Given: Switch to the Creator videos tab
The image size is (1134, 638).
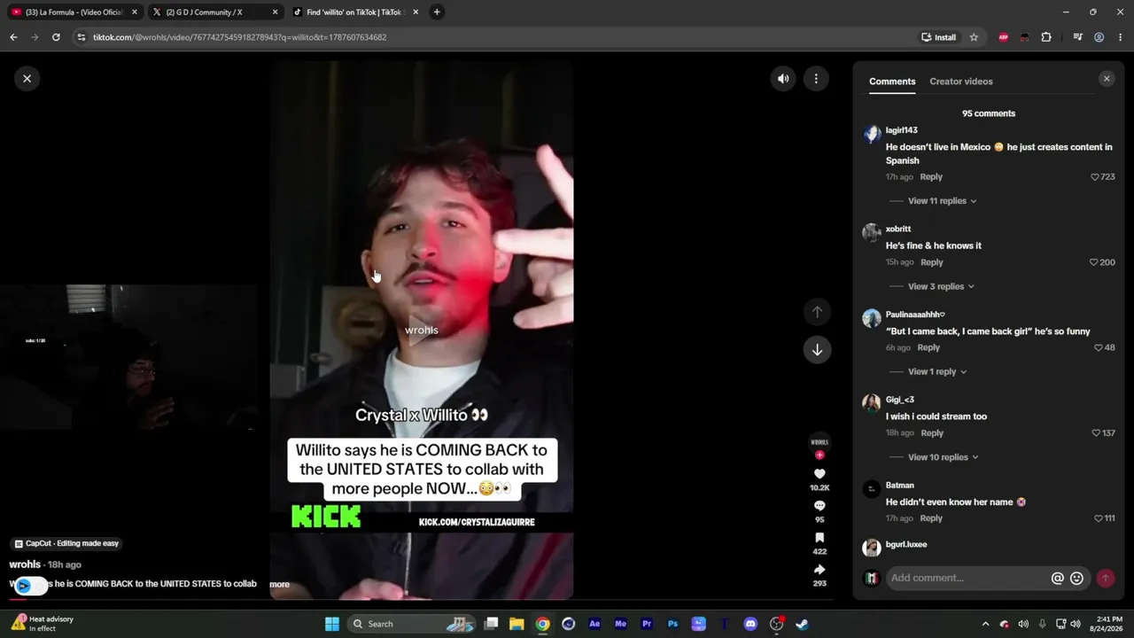Looking at the screenshot, I should point(961,82).
